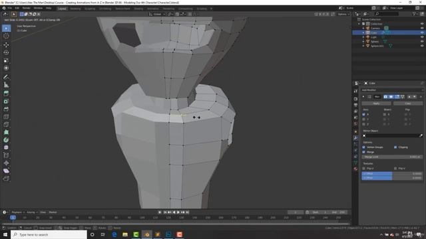
Task: Hide the Camera in outliner
Action: (x=422, y=28)
